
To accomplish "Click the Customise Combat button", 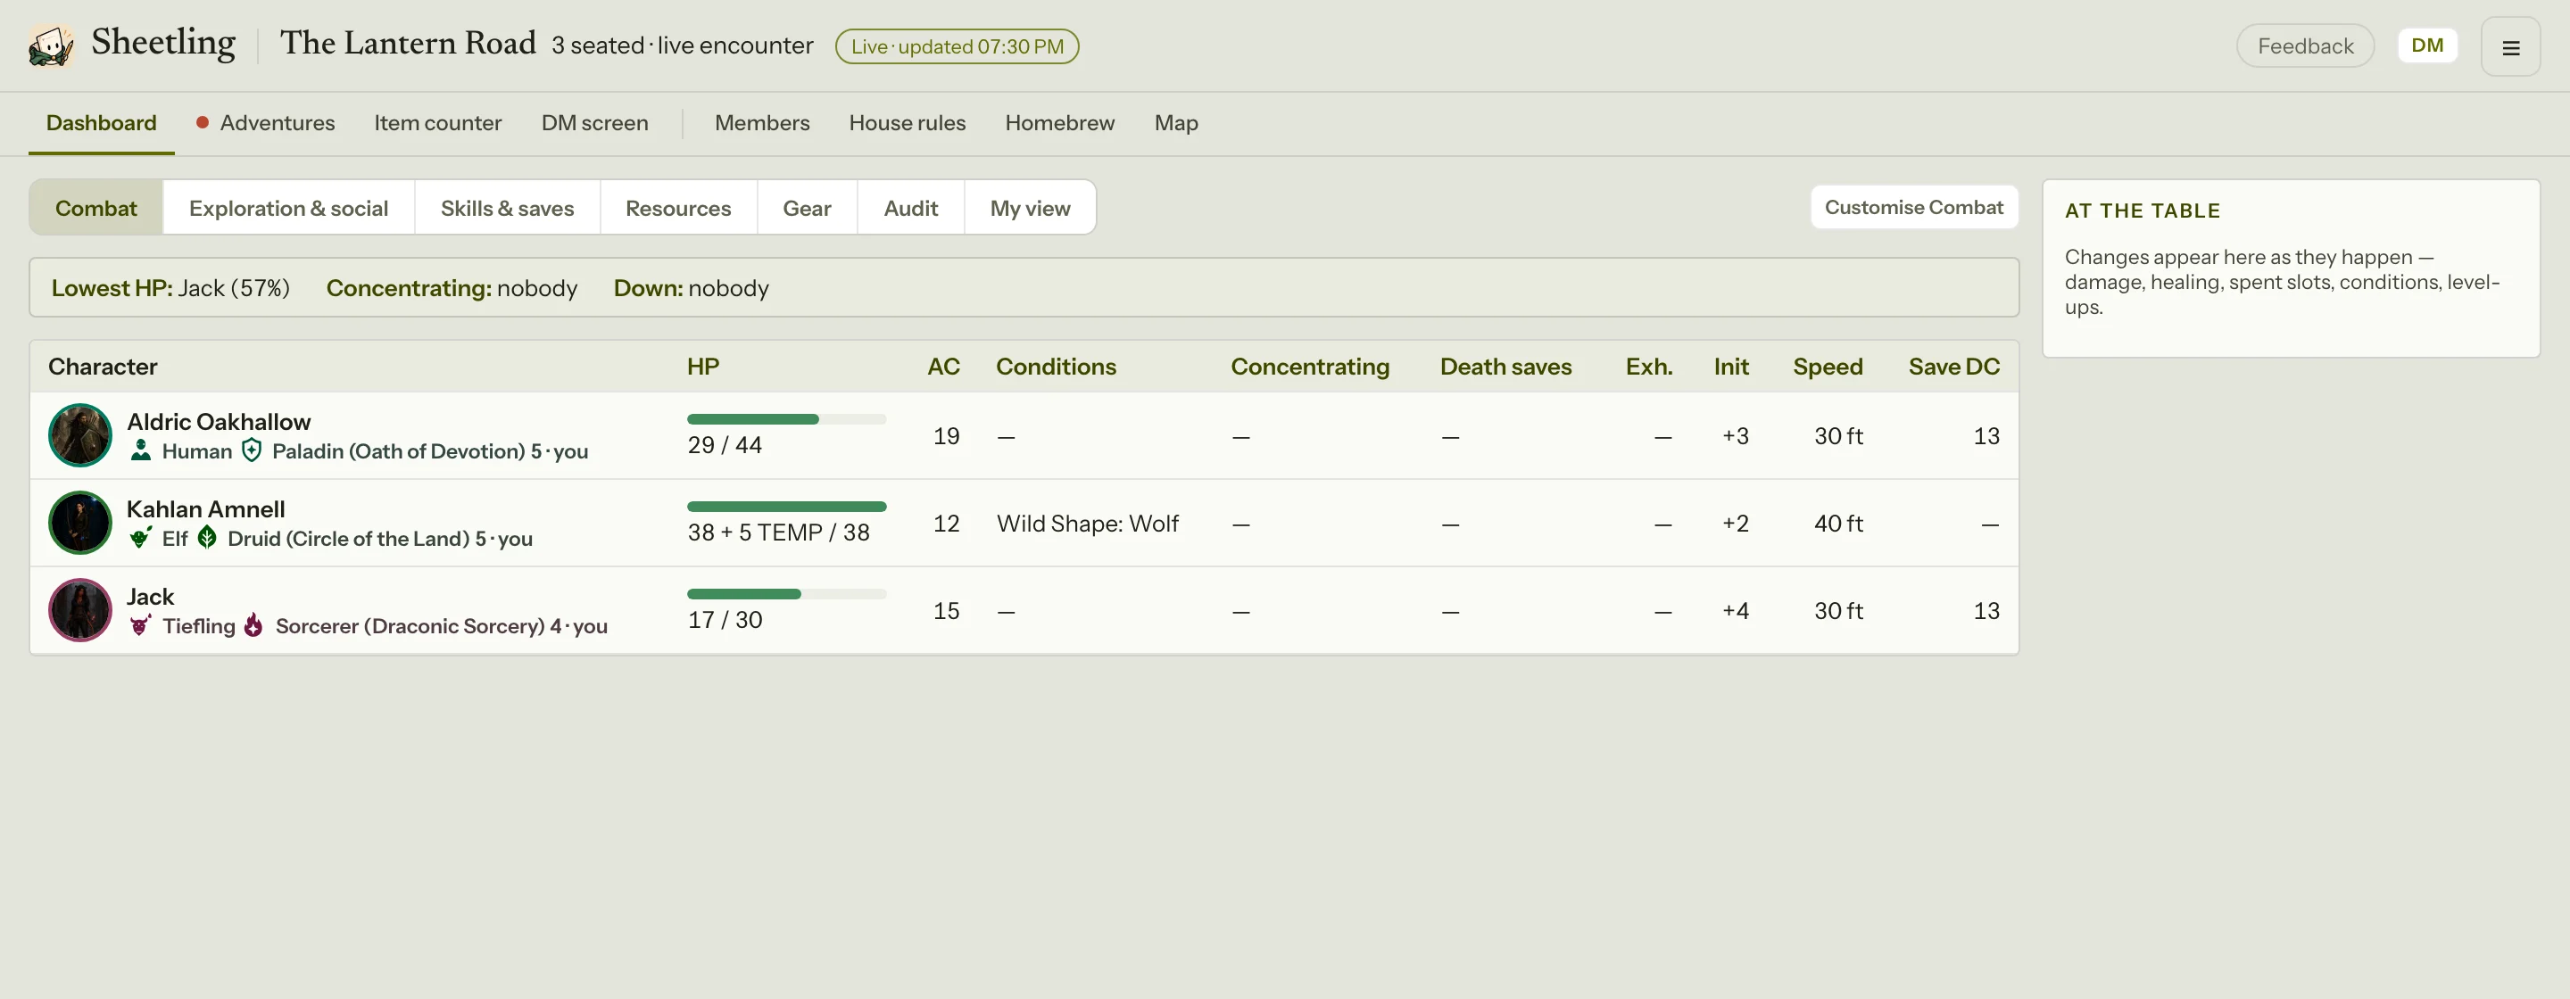I will (x=1913, y=207).
